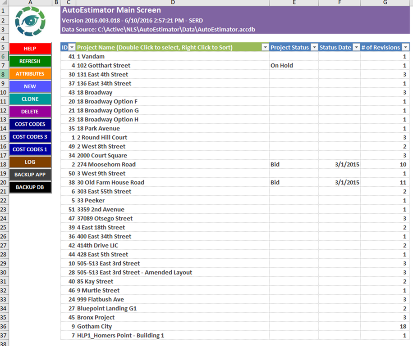This screenshot has height=346, width=413.
Task: Select column D header
Action: click(173, 3)
